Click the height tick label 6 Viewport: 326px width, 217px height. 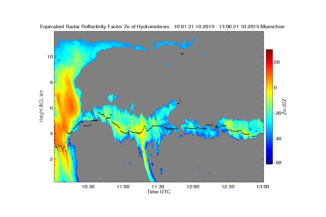51,108
